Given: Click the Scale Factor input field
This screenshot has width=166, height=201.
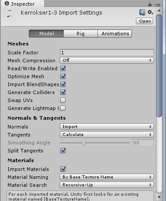Looking at the screenshot, I should pos(107,53).
